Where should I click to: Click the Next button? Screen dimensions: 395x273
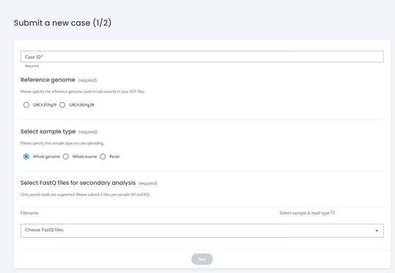click(202, 259)
